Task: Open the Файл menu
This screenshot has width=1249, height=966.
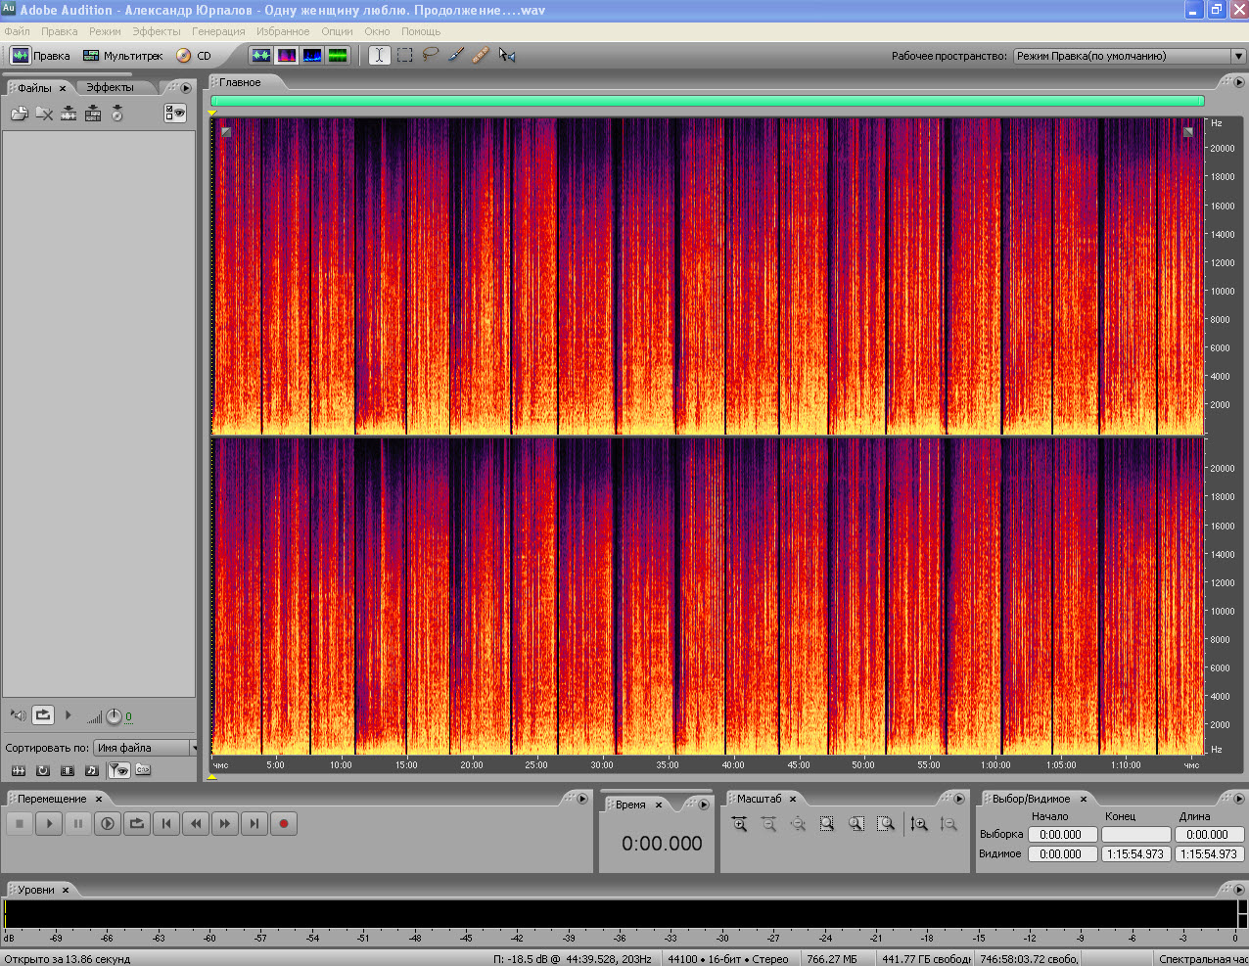Action: (17, 31)
